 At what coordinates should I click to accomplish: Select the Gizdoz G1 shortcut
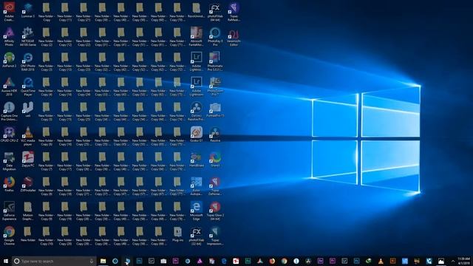[x=197, y=134]
